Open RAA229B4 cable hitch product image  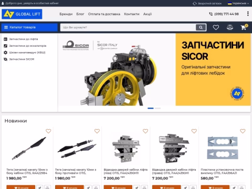point(29,149)
